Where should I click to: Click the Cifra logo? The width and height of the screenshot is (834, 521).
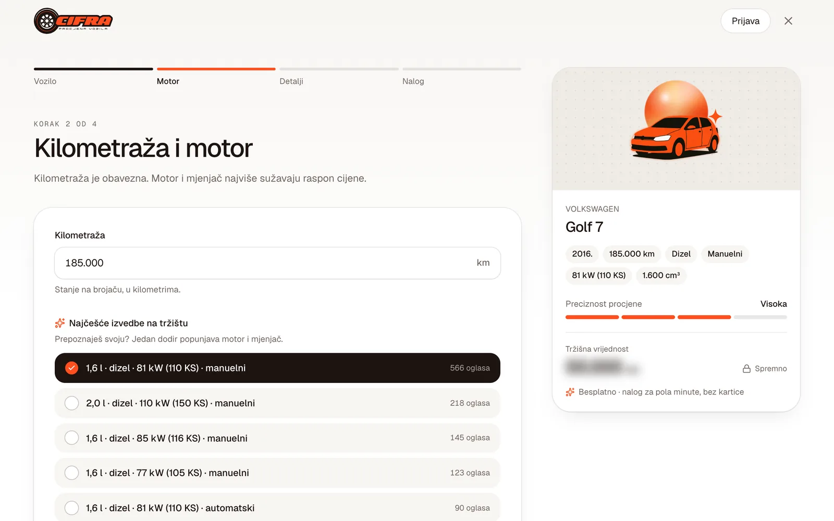click(73, 21)
